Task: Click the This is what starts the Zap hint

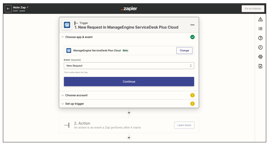Action: pyautogui.click(x=76, y=72)
